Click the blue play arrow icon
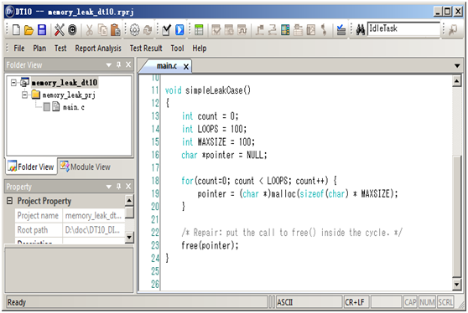468x313 pixels. tap(179, 30)
